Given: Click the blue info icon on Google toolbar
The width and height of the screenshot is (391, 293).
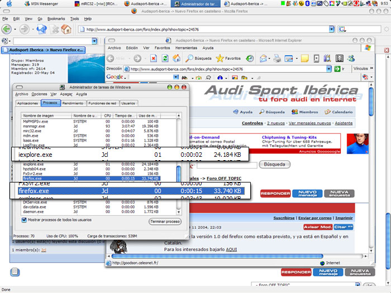Looking at the screenshot, I should 220,78.
